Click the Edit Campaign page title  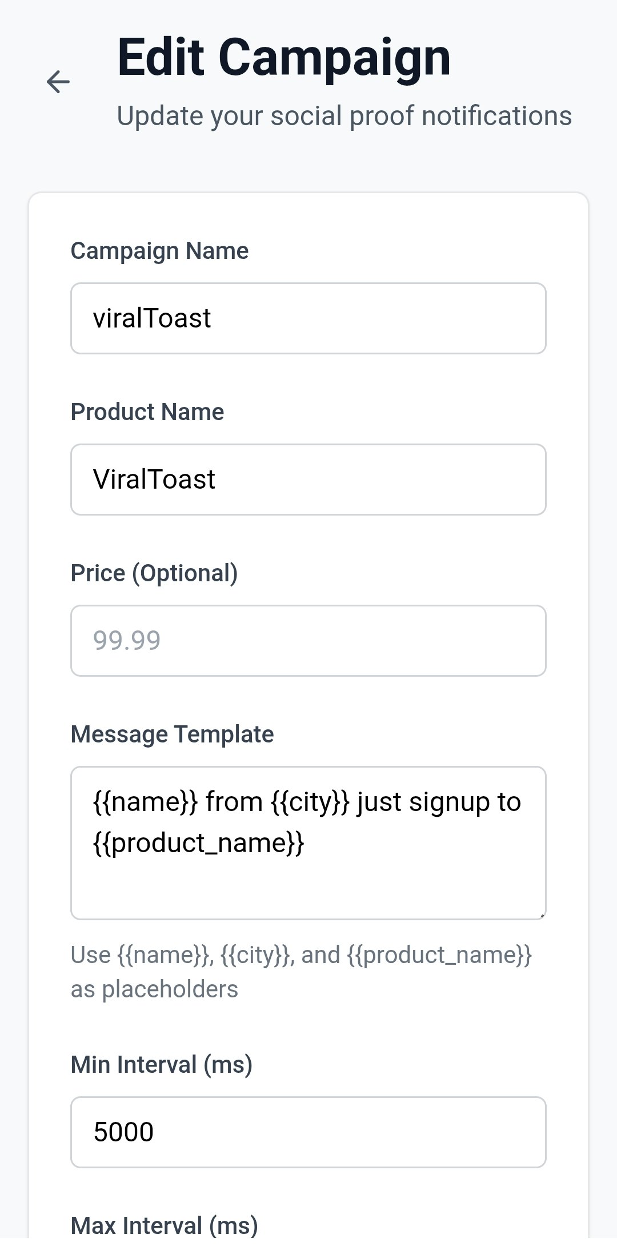coord(283,57)
